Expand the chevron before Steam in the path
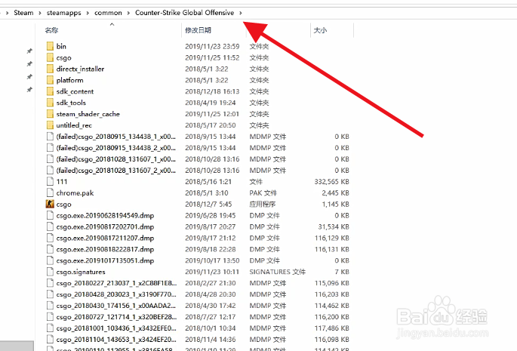517x351 pixels. [7, 13]
